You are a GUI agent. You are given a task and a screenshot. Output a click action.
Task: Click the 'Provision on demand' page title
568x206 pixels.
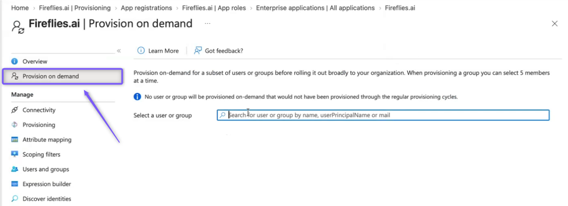(x=140, y=23)
